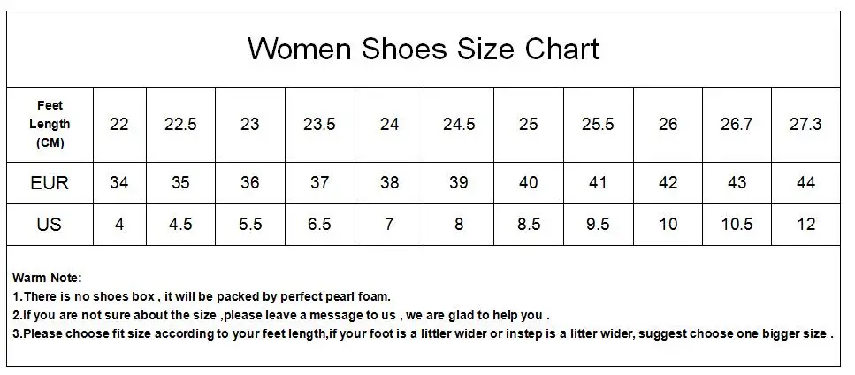This screenshot has width=855, height=375.
Task: Click the Warm Note heading
Action: tap(47, 278)
